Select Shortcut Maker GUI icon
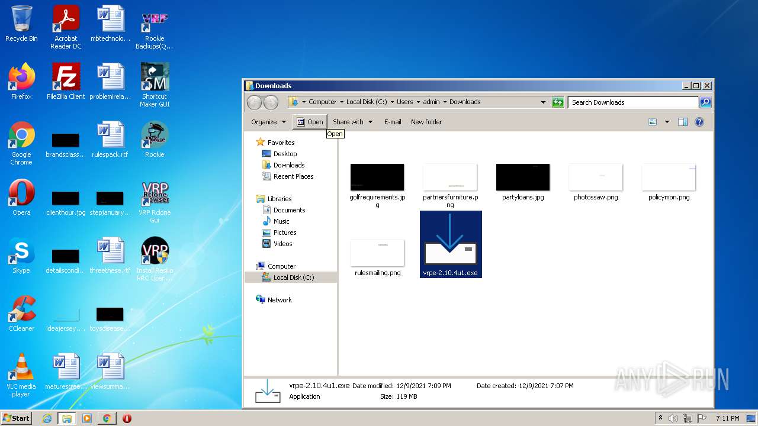Screen dimensions: 758x426 pos(155,85)
